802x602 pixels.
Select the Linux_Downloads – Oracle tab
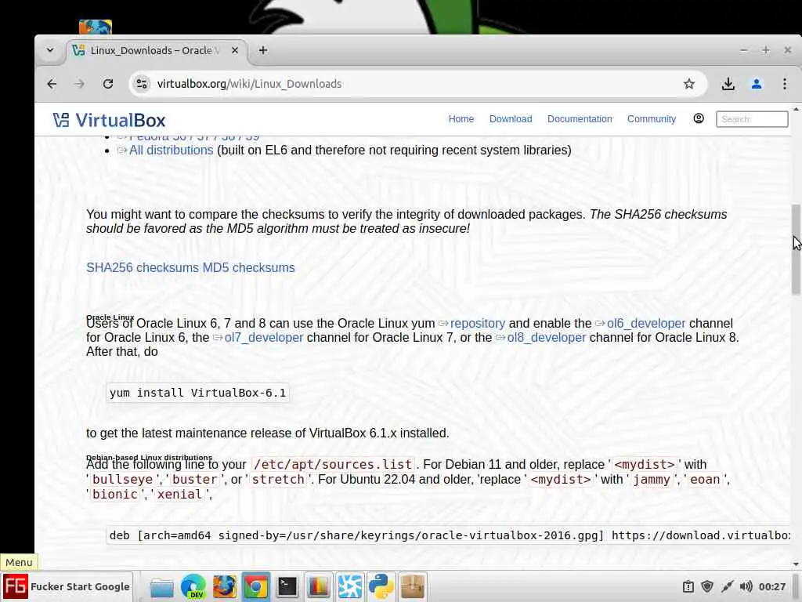pyautogui.click(x=155, y=50)
